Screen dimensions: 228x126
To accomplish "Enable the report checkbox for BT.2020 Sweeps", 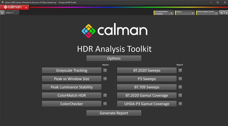I will point(180,70).
